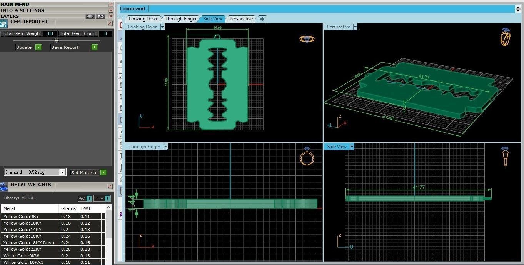Click the ring orientation icon in Side View viewport
The height and width of the screenshot is (265, 524).
point(505,157)
